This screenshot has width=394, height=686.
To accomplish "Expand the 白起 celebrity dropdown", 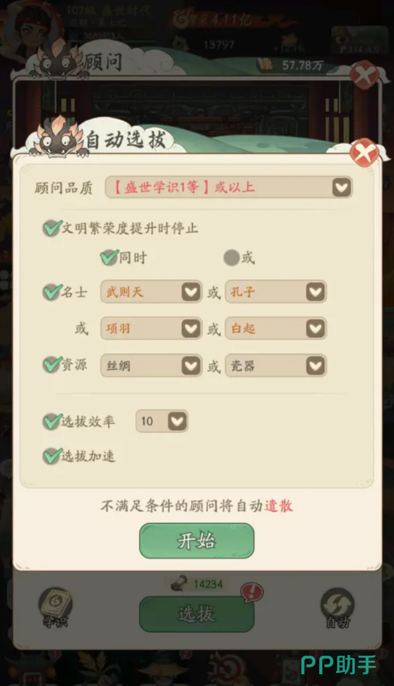I will click(x=276, y=328).
